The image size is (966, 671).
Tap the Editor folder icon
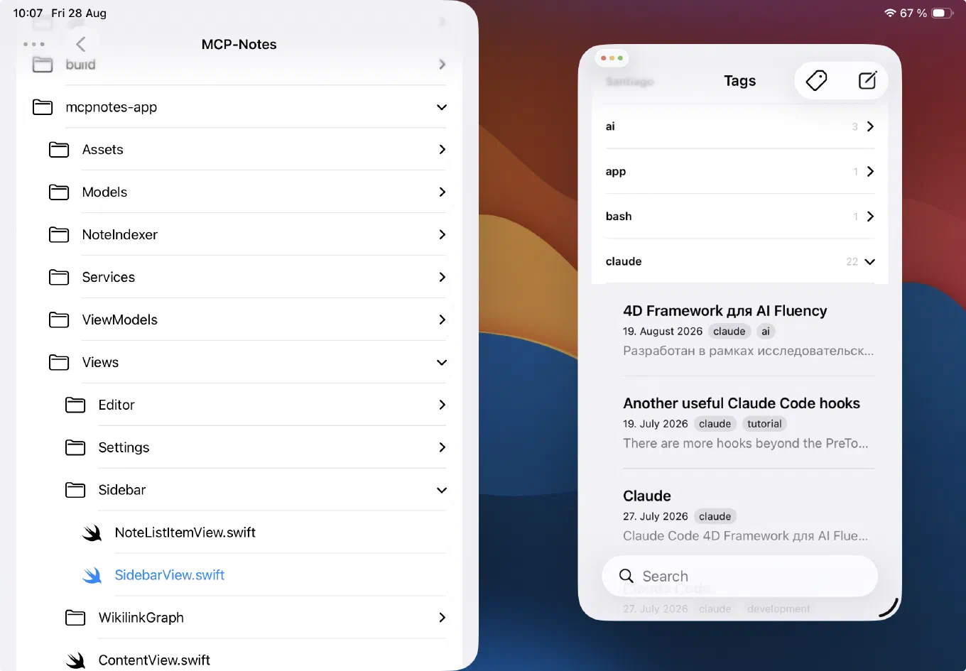[x=75, y=405]
